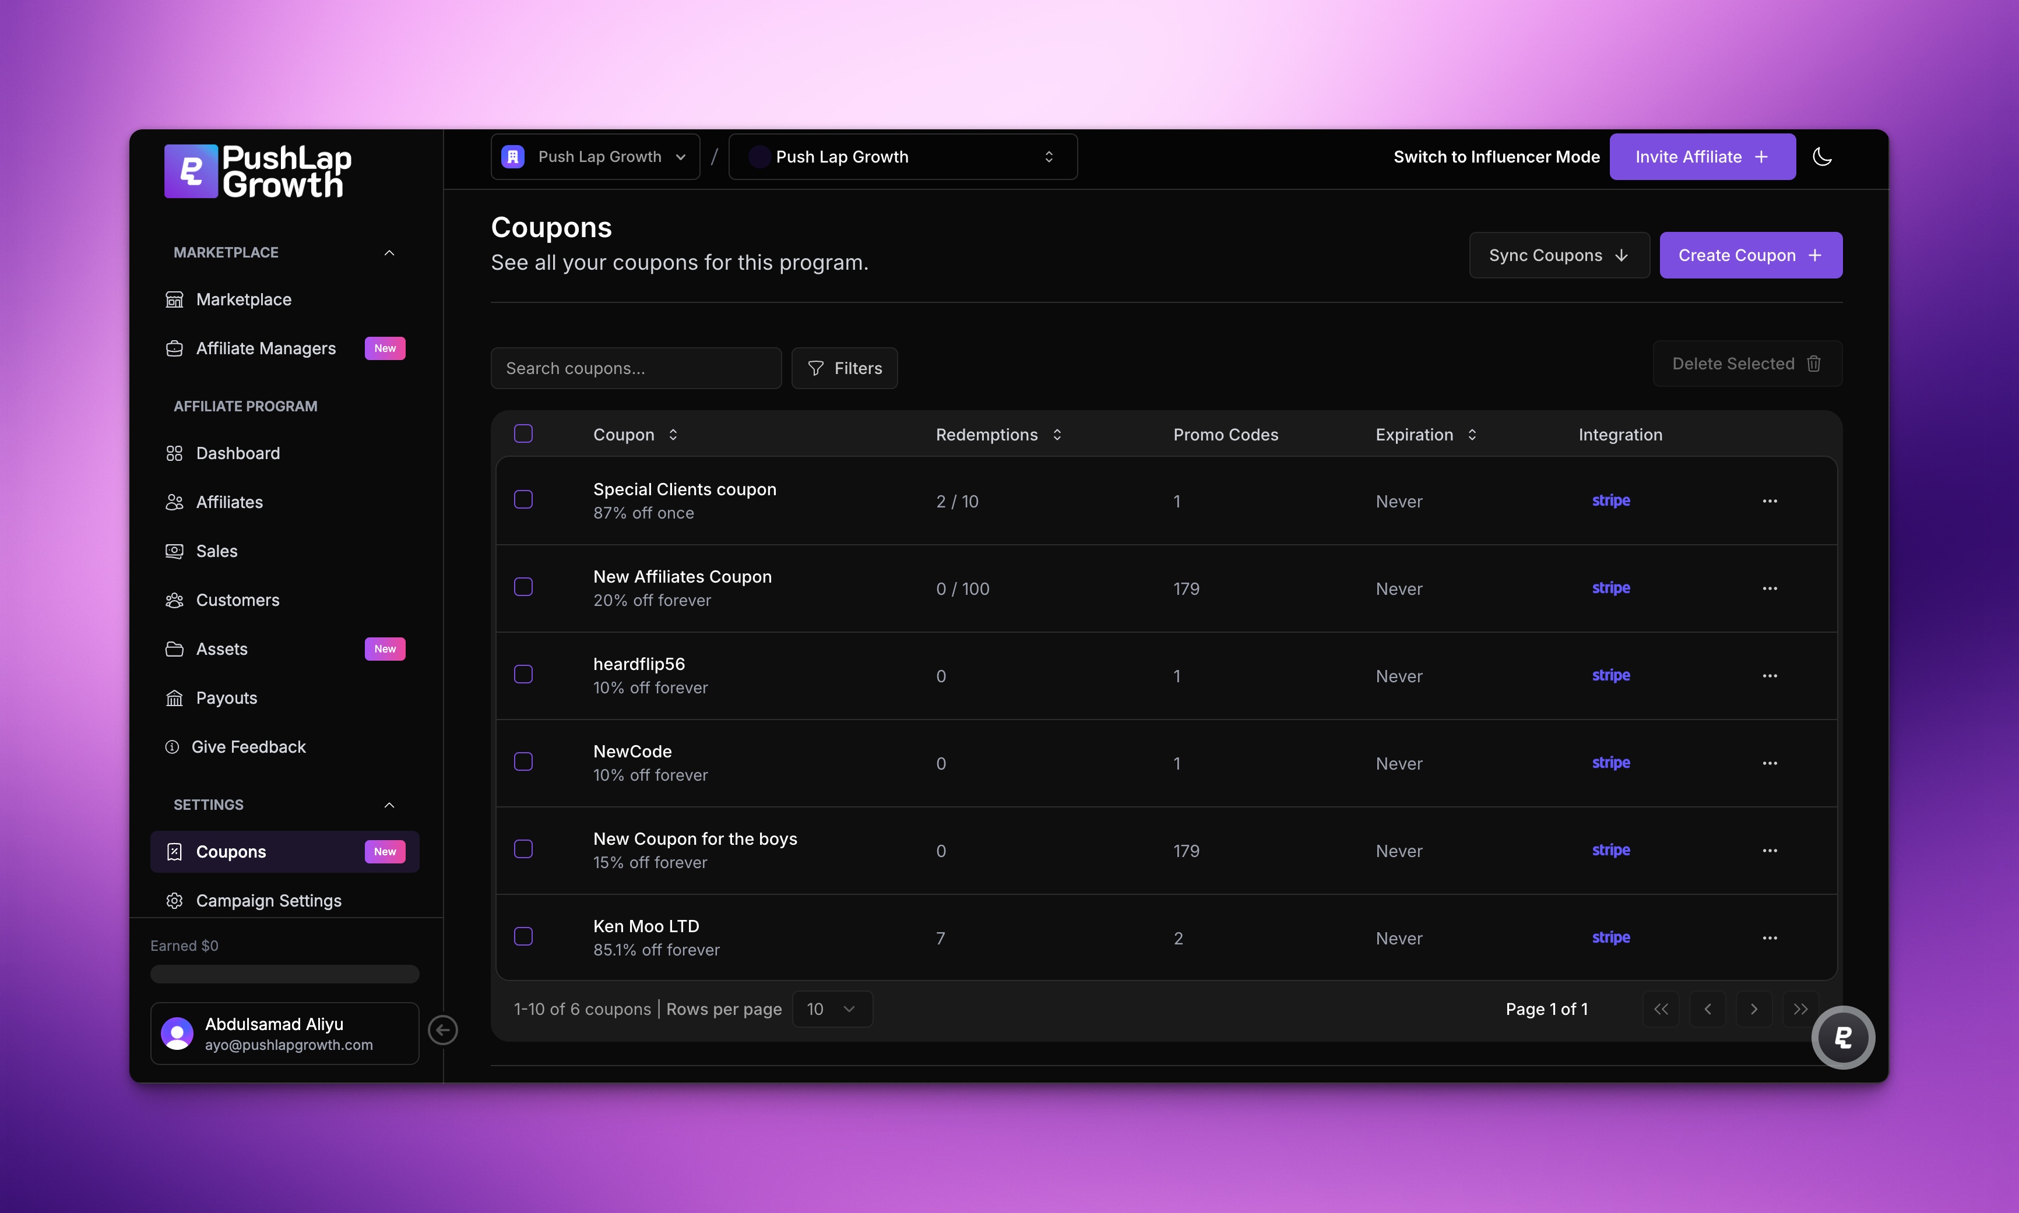Click the Create Coupon button
This screenshot has height=1213, width=2019.
pos(1750,255)
